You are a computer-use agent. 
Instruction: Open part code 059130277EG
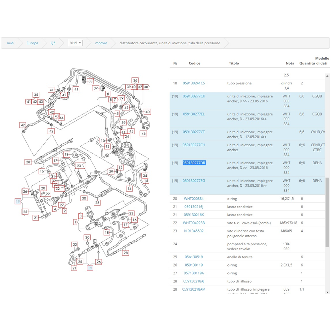[x=194, y=181]
